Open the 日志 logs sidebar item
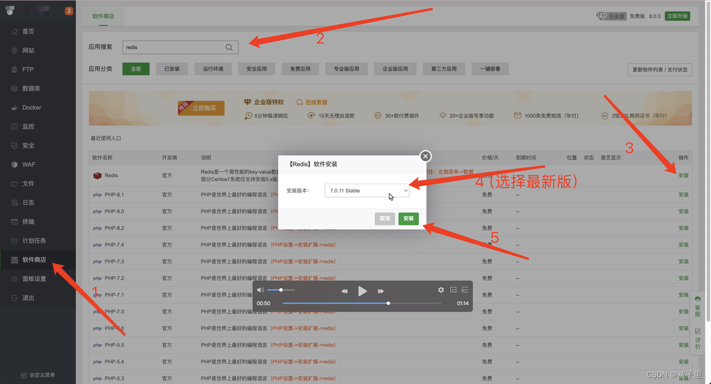Image resolution: width=711 pixels, height=384 pixels. [x=28, y=203]
